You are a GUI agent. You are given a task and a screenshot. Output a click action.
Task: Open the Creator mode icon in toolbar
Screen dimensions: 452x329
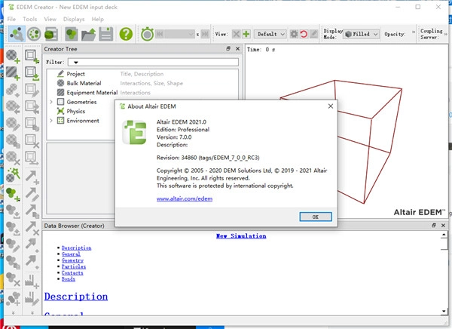(x=17, y=34)
